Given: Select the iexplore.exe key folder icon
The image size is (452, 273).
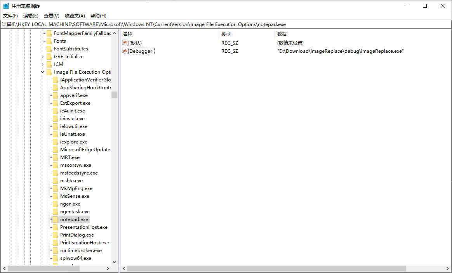Looking at the screenshot, I should point(55,142).
